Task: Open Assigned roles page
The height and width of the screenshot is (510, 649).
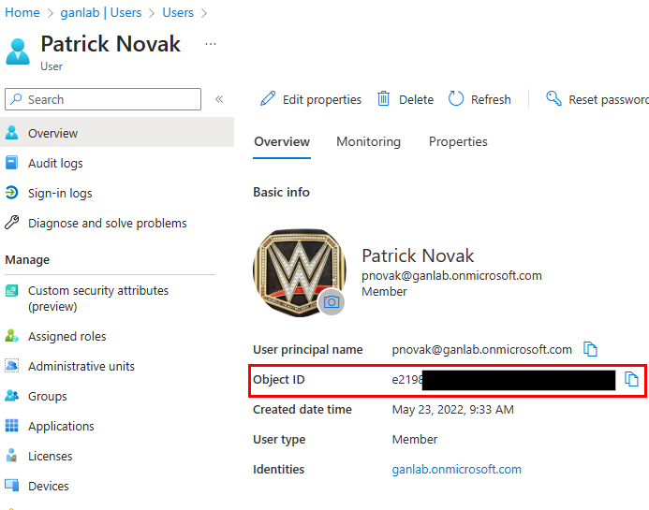Action: (x=66, y=336)
